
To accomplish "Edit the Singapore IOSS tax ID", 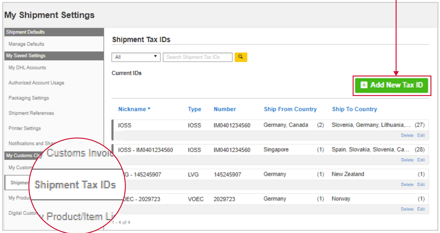I will click(421, 160).
